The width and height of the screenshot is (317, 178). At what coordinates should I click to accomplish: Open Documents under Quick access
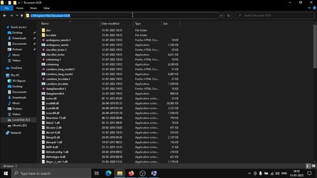click(x=19, y=44)
